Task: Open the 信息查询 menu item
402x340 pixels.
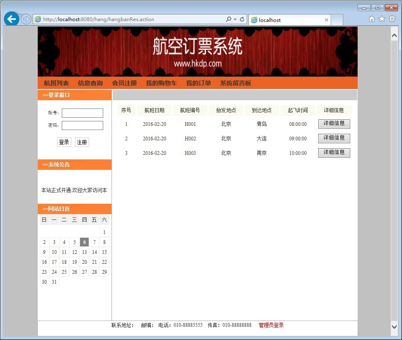Action: point(90,83)
